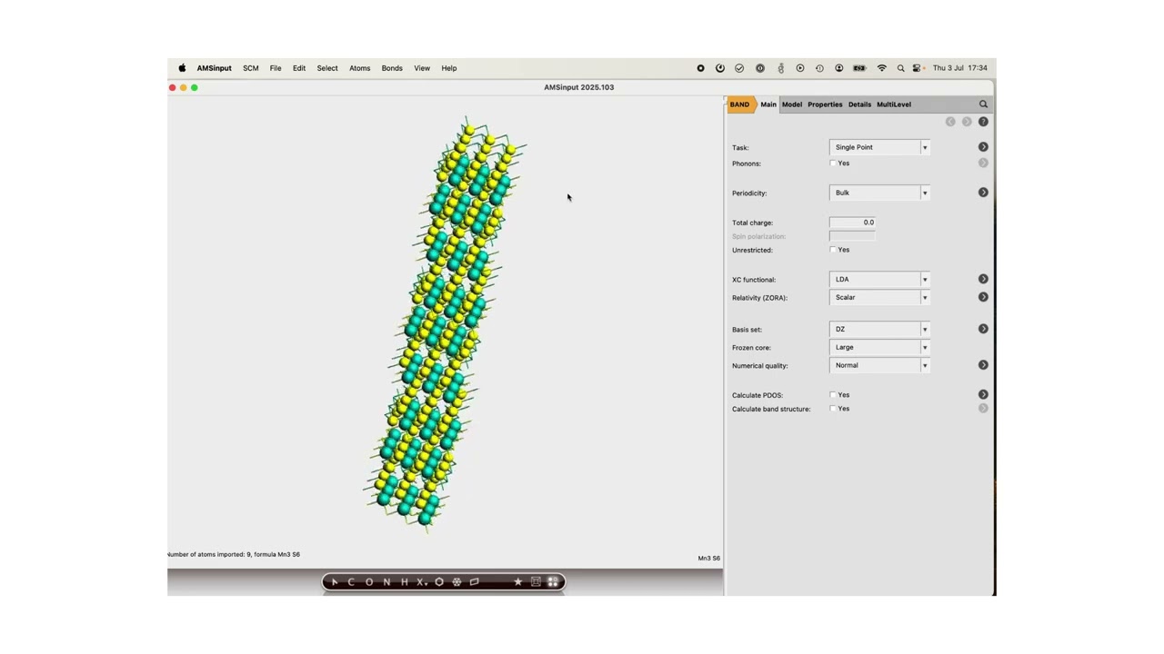Click the battery status icon
This screenshot has height=654, width=1164.
pos(859,68)
